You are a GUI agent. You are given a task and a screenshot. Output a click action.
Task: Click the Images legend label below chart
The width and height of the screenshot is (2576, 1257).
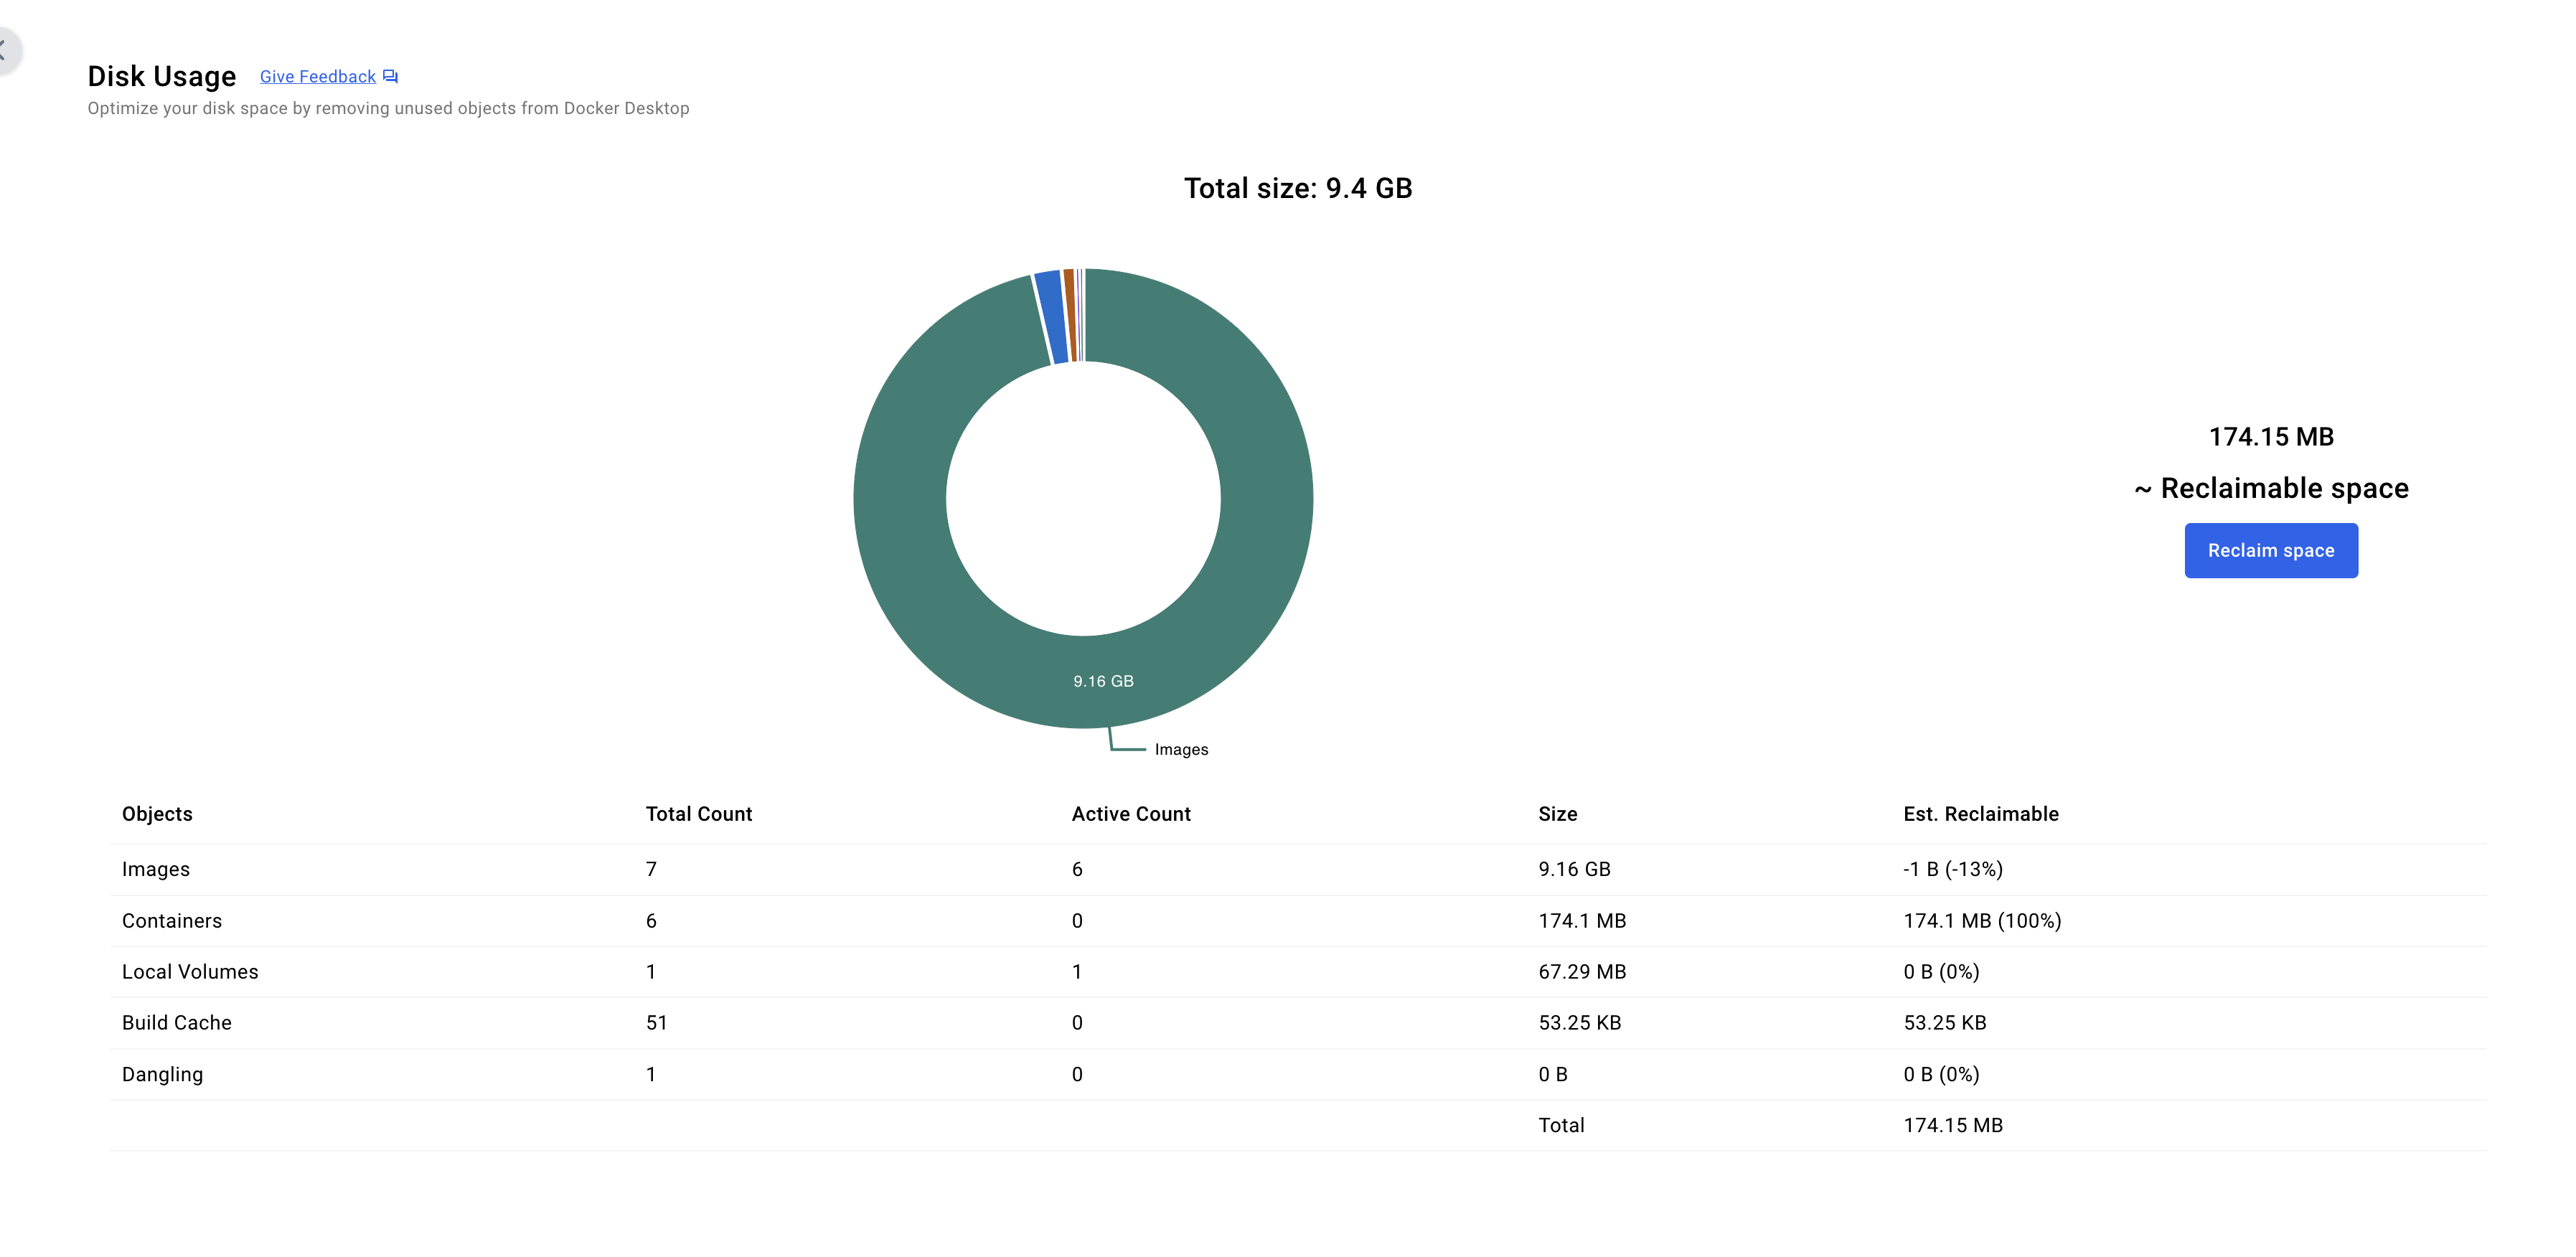click(x=1181, y=749)
